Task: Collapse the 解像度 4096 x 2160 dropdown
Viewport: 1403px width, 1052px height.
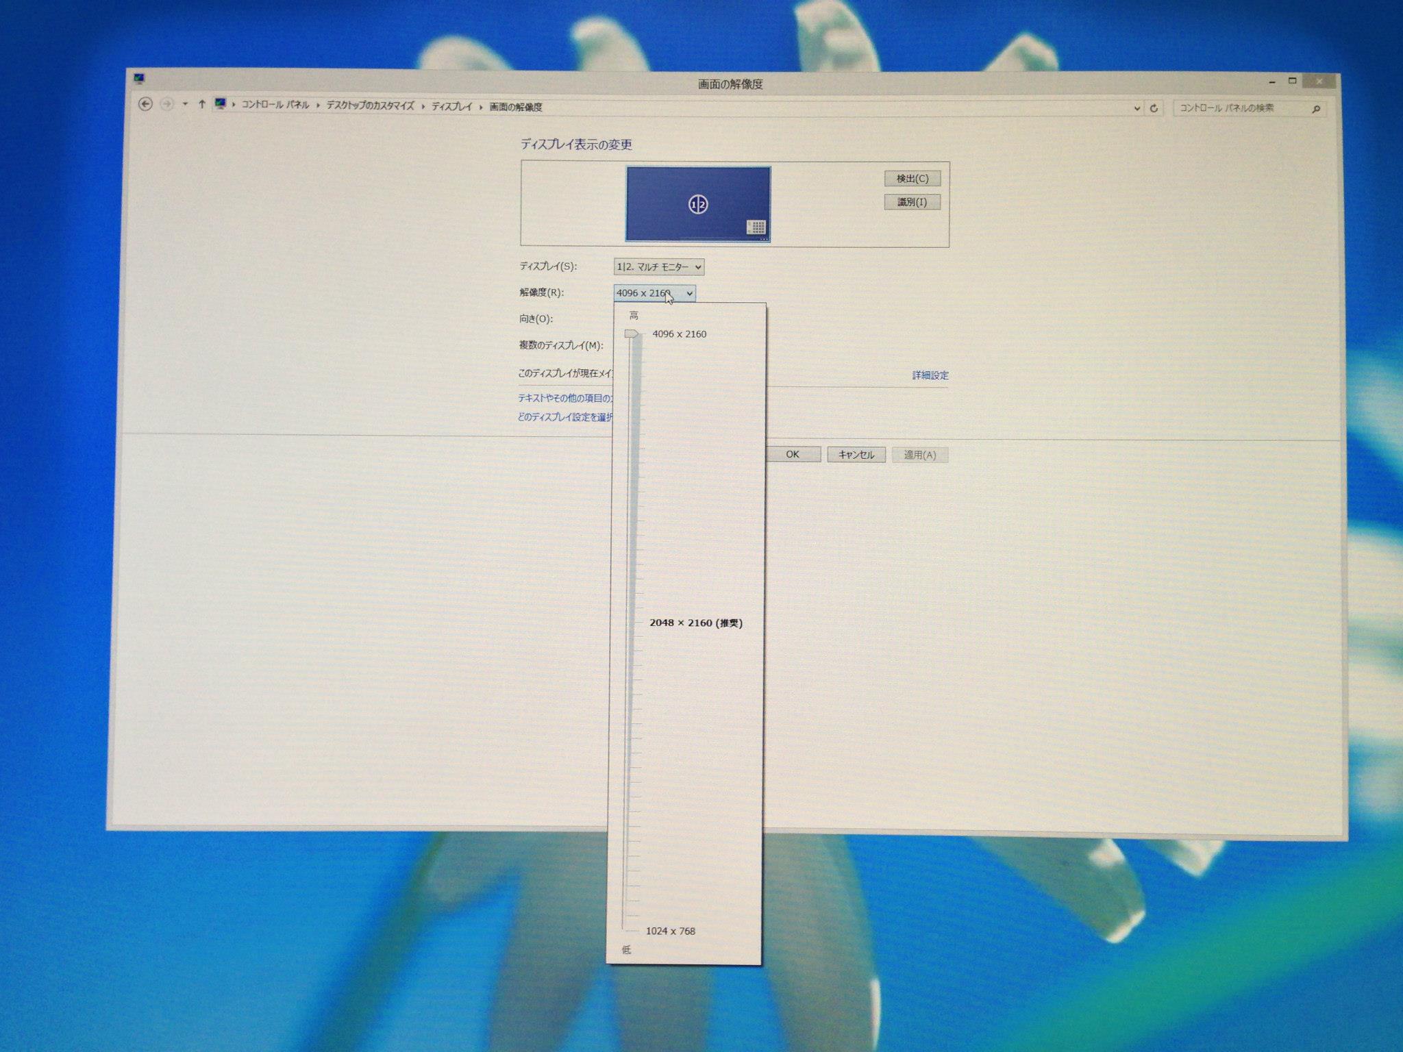Action: click(x=689, y=293)
